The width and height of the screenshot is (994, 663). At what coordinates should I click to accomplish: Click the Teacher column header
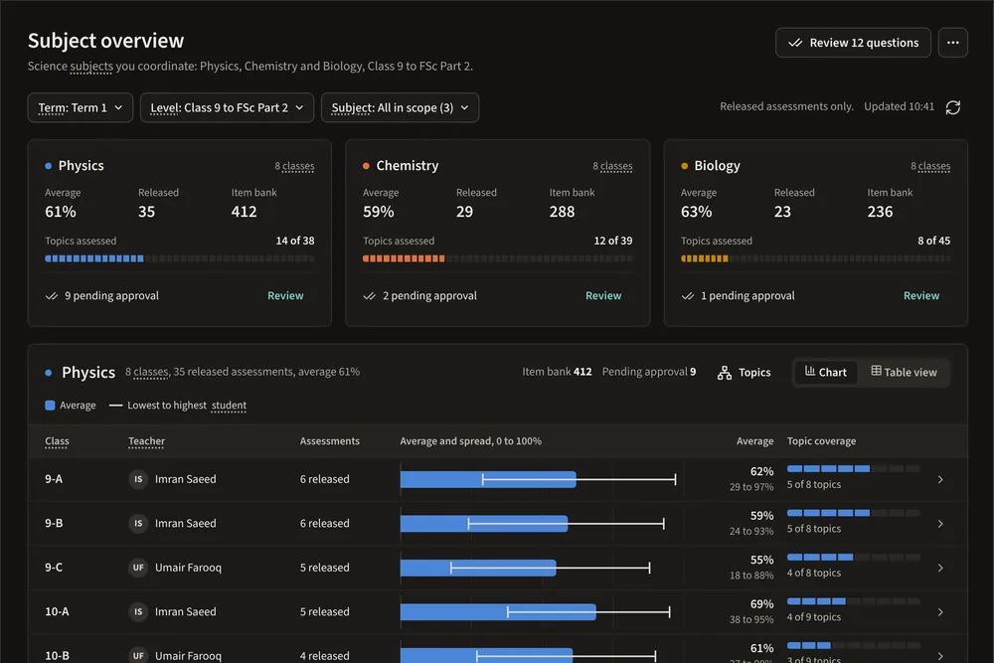tap(146, 441)
